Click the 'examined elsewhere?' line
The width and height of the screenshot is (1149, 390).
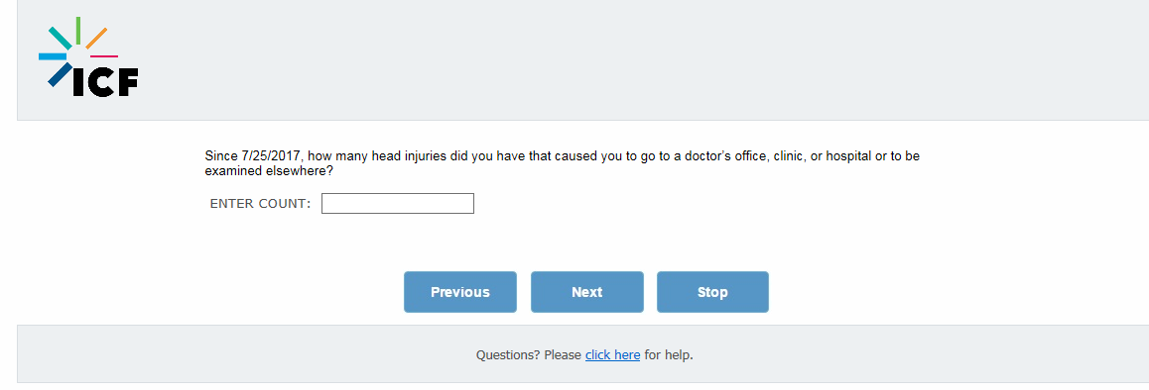click(269, 171)
